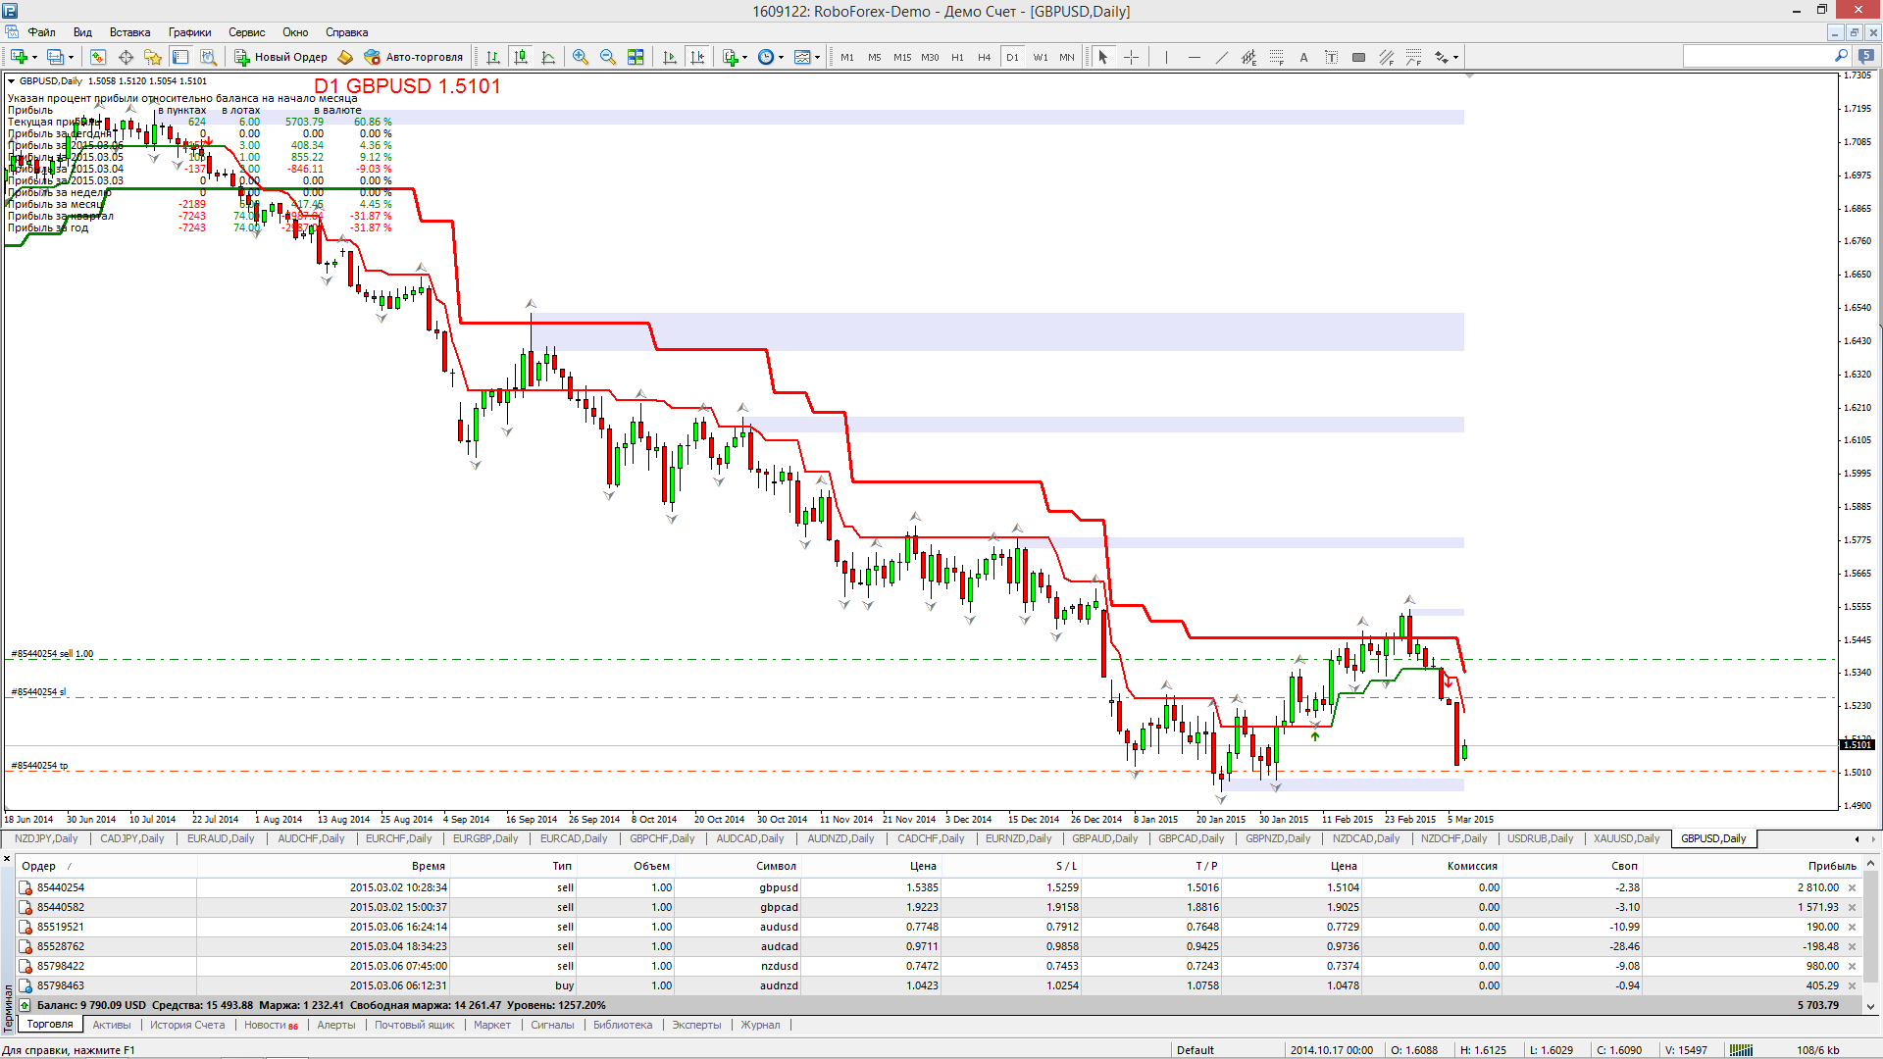This screenshot has height=1059, width=1883.
Task: Select the Trendline drawing tool
Action: point(1221,57)
